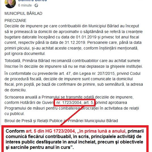Click the date 01.01.2019 in the post

(86, 37)
